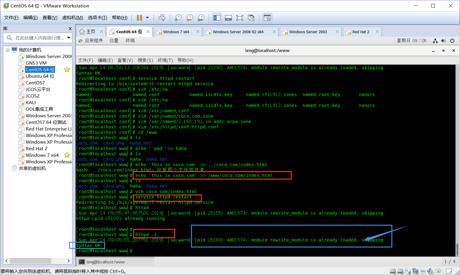Viewport: 460px width, 275px height.
Task: Select GNS3 VM in the library
Action: 36,63
